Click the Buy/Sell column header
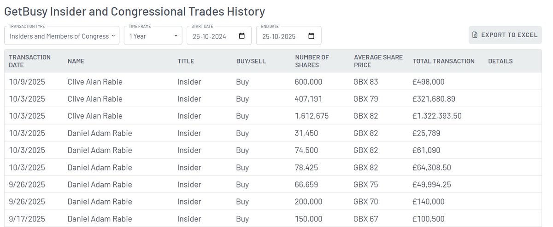Image resolution: width=553 pixels, height=227 pixels. [251, 61]
